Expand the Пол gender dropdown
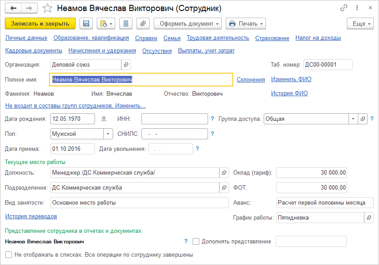 [108, 134]
